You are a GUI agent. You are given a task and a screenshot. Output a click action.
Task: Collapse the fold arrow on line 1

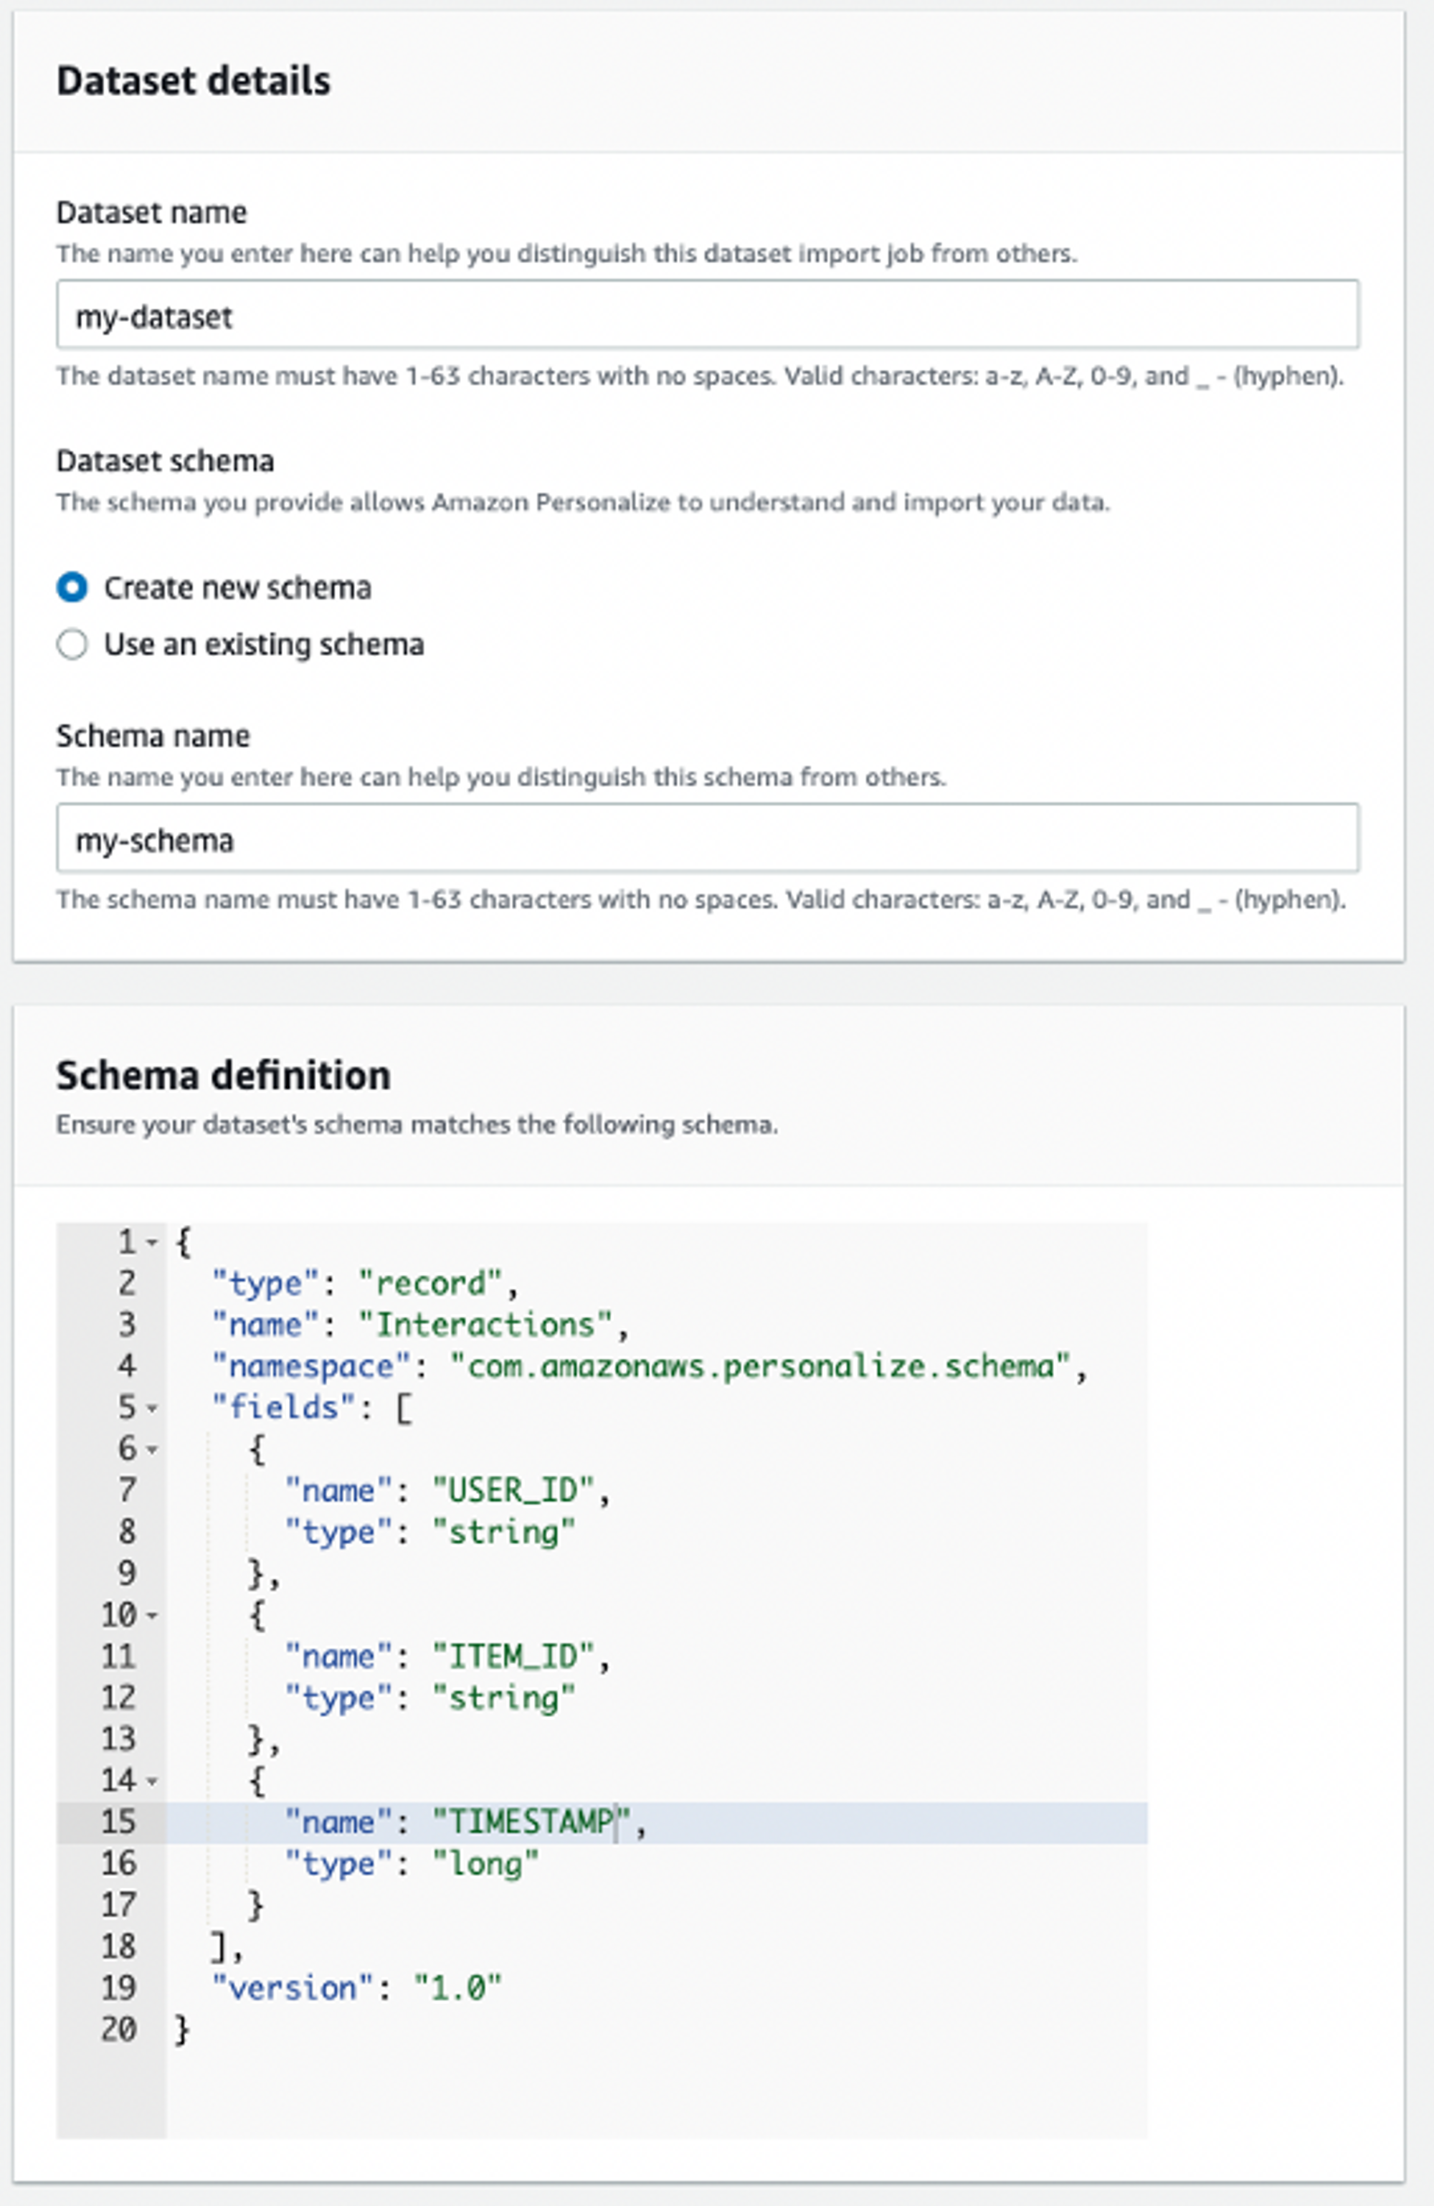[x=153, y=1242]
